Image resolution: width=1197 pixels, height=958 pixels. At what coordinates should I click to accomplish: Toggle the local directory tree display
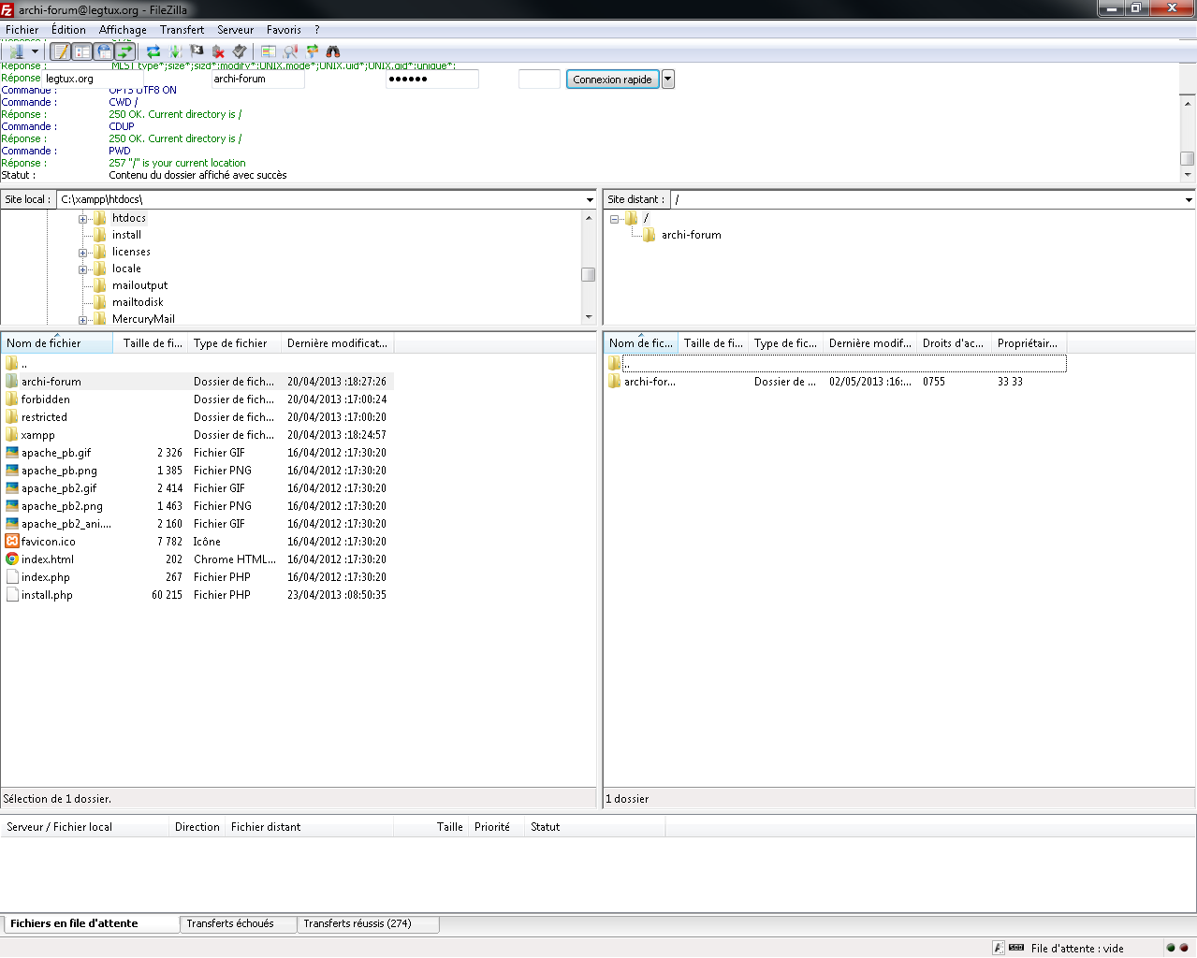tap(82, 51)
